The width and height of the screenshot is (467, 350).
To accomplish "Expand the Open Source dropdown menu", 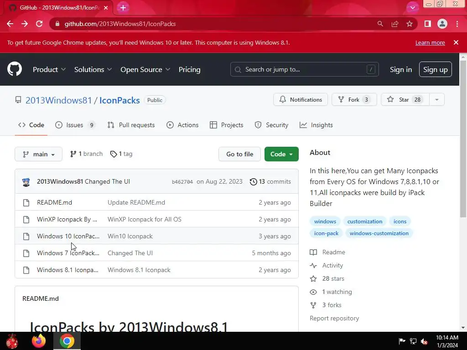I will pos(145,70).
